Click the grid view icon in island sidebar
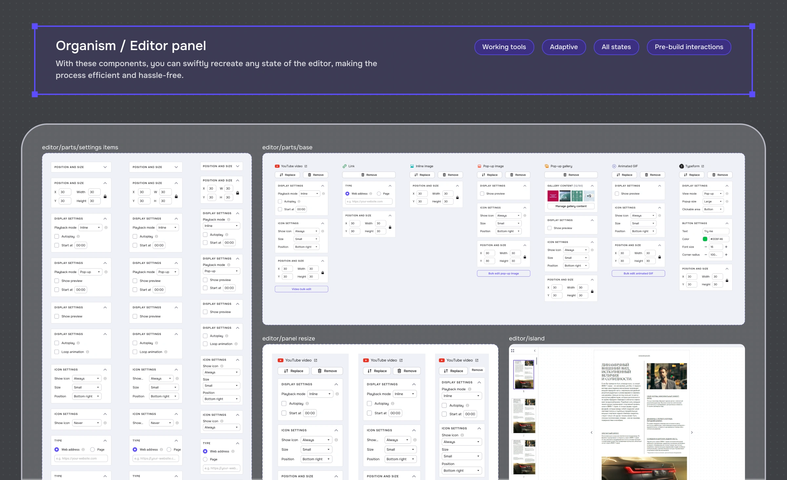 pos(513,351)
